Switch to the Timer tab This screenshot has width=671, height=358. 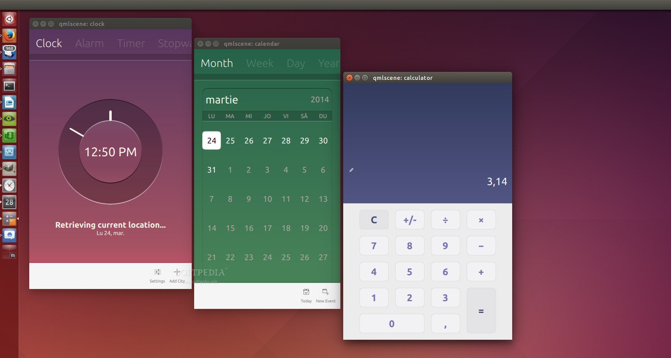[x=131, y=43]
